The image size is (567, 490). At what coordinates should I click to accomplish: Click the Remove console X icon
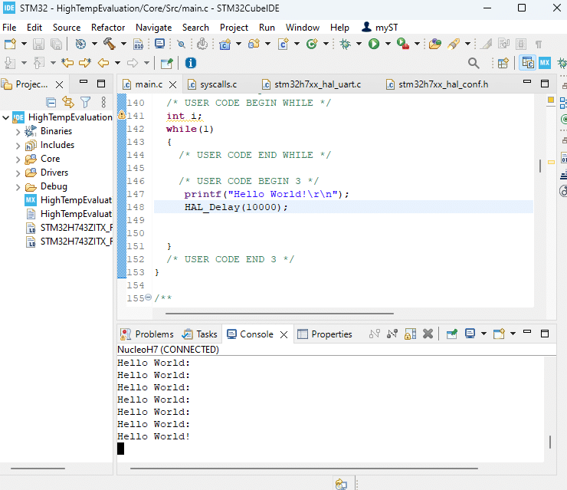(x=428, y=334)
